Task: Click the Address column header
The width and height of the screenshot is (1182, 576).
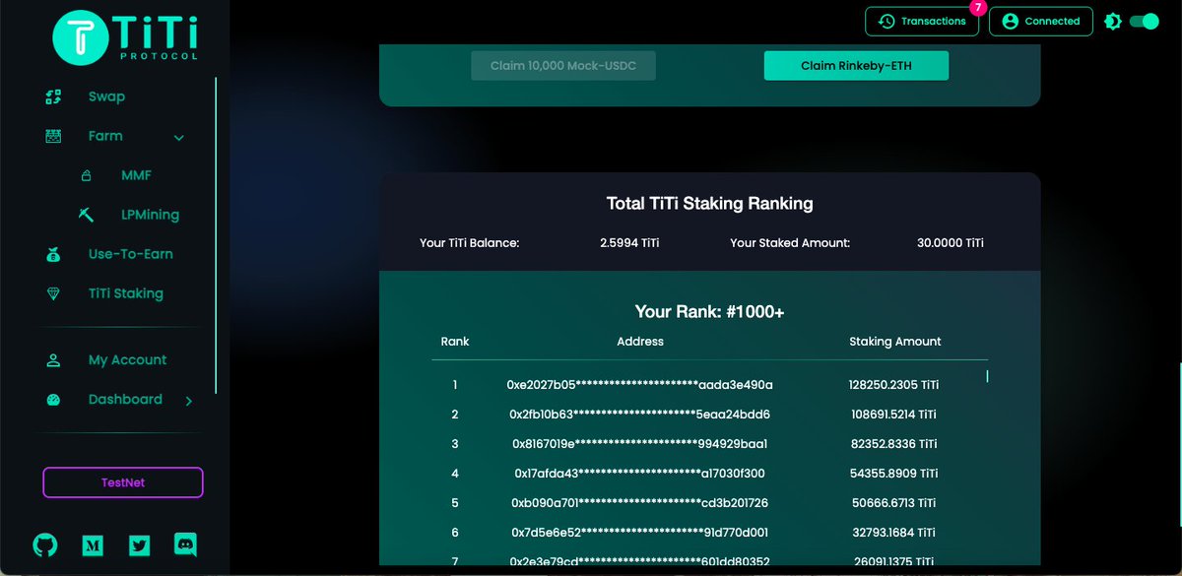Action: coord(640,342)
